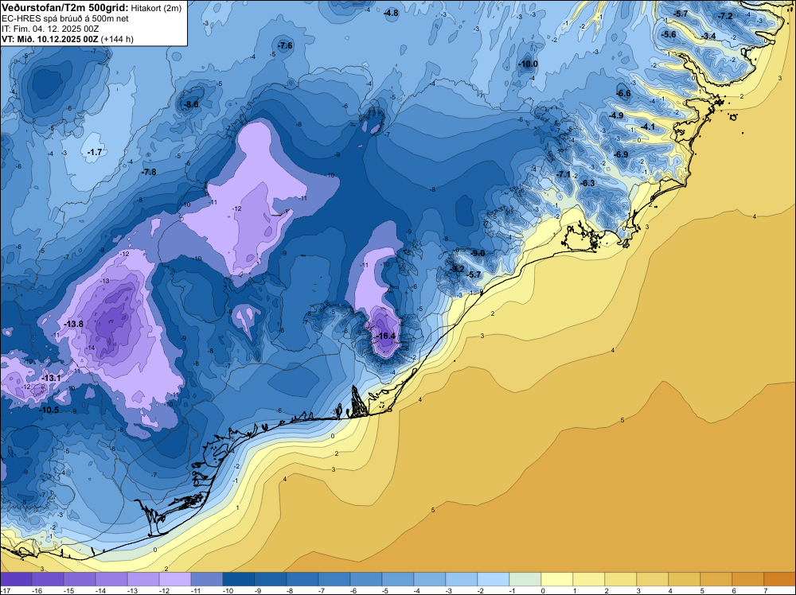Click the -13.1 temperature label
Viewport: 796px width, 595px height.
tap(51, 379)
